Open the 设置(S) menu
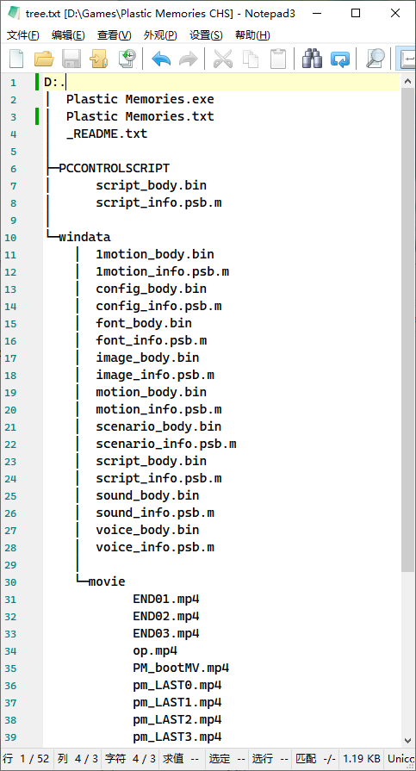Image resolution: width=416 pixels, height=771 pixels. pos(206,35)
